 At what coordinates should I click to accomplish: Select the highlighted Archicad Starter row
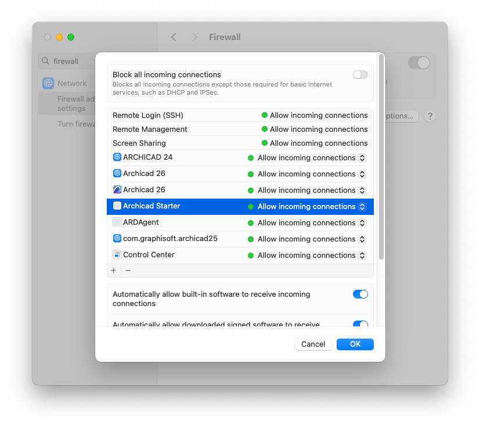coord(240,207)
